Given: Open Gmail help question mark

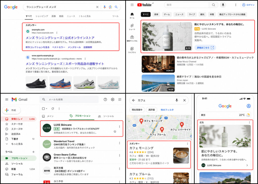Looking at the screenshot, I should (105, 99).
